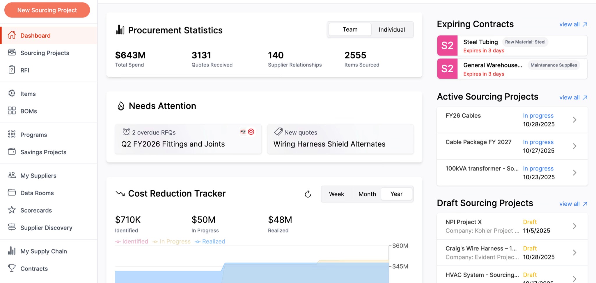
Task: Toggle the Realized chart series legend
Action: (210, 241)
